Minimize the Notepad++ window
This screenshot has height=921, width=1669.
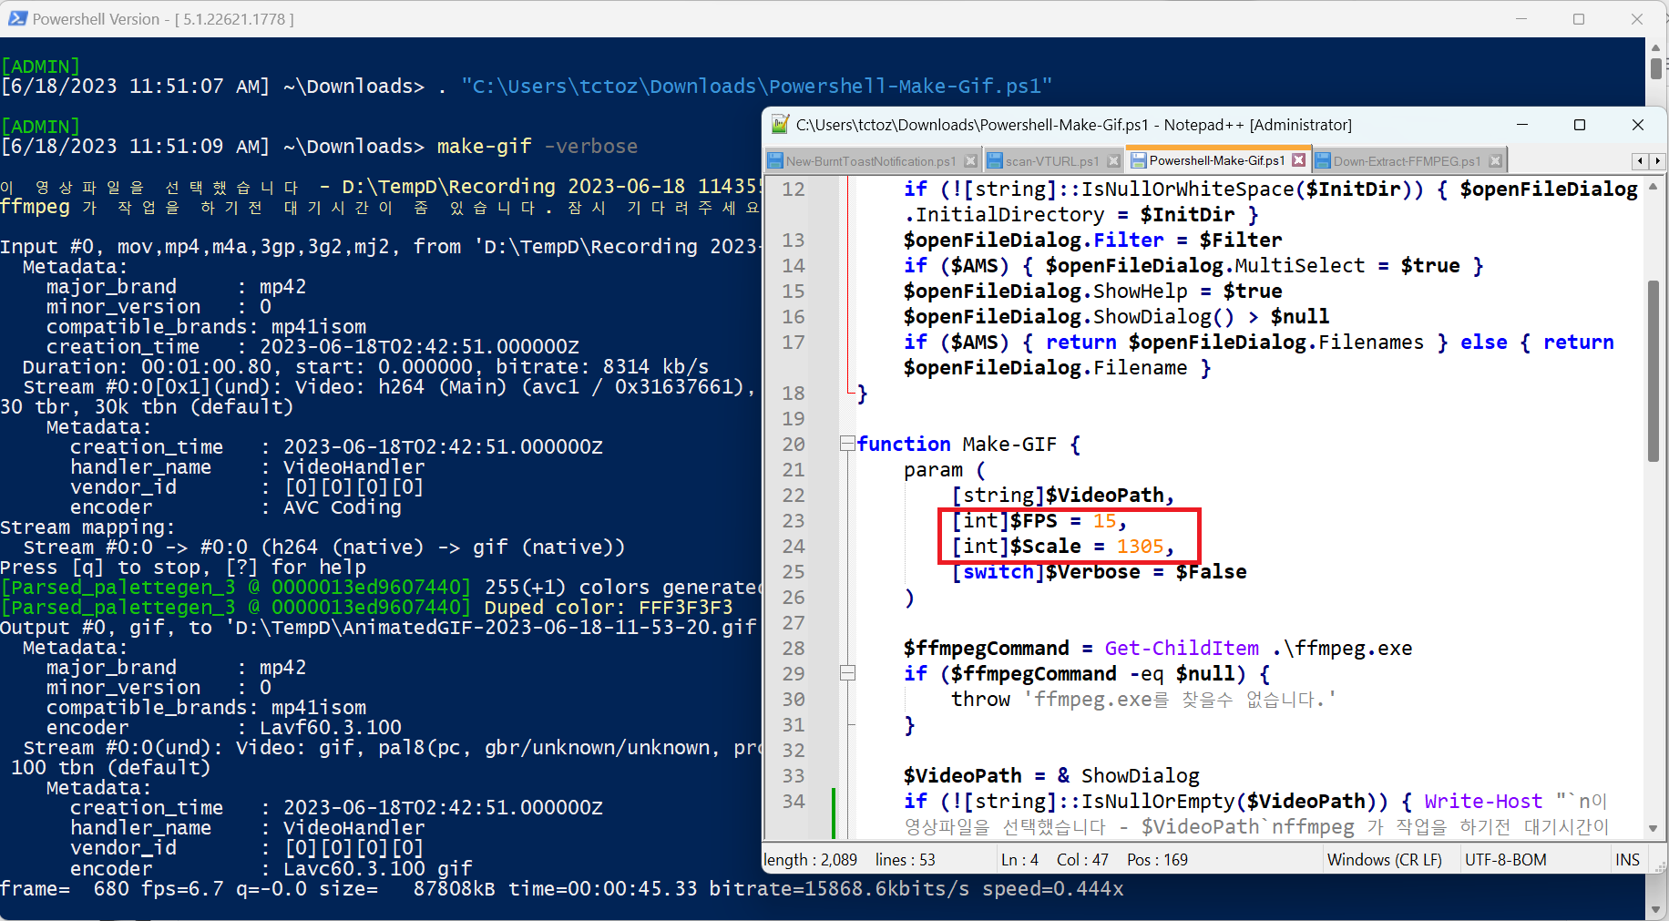tap(1522, 125)
